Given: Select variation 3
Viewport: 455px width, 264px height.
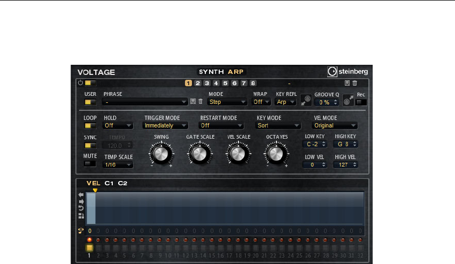Looking at the screenshot, I should pos(207,83).
